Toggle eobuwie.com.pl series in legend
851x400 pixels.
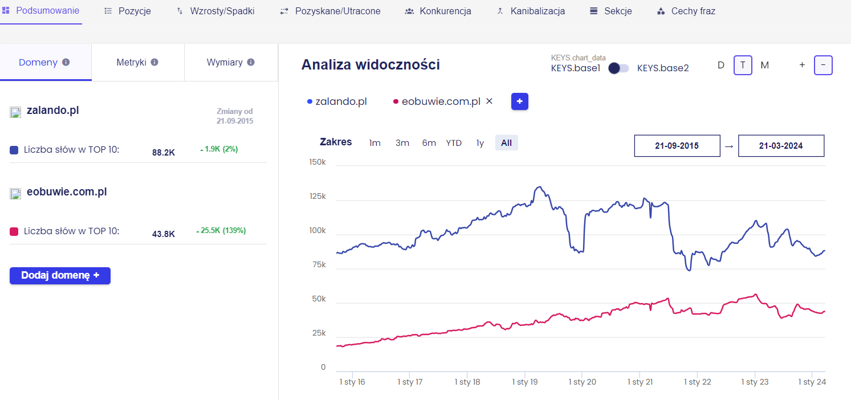pyautogui.click(x=437, y=101)
